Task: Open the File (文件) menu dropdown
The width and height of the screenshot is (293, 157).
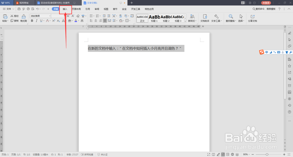Action: 8,9
